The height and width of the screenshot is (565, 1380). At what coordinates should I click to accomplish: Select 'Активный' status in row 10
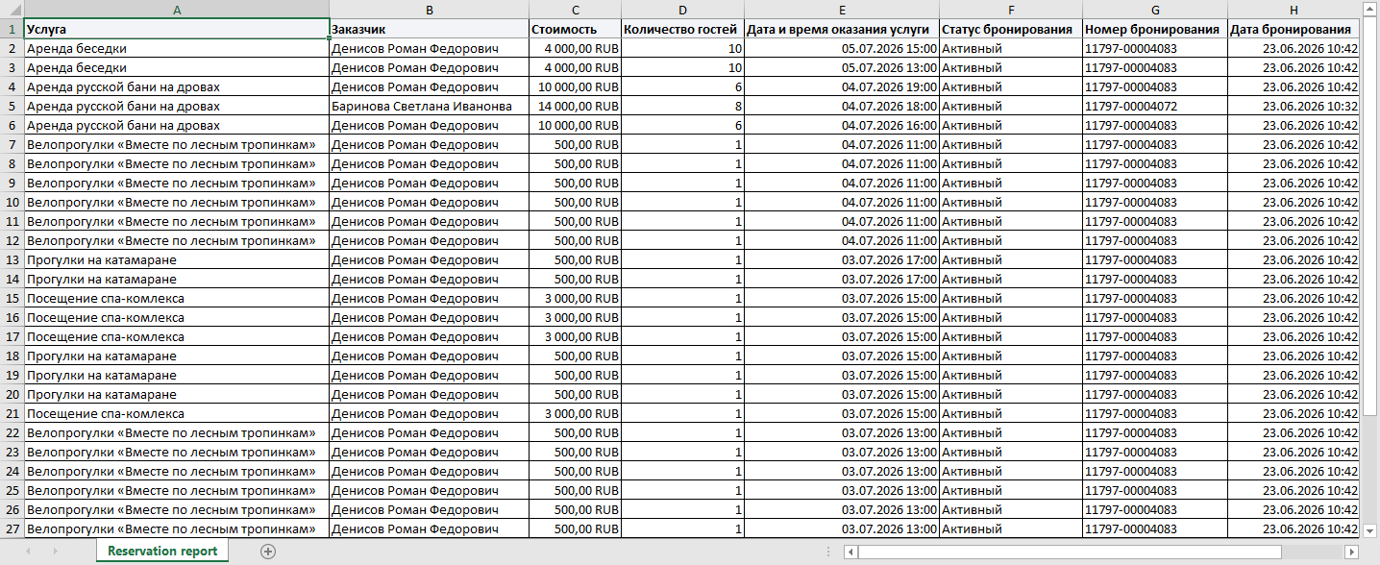(x=1011, y=202)
